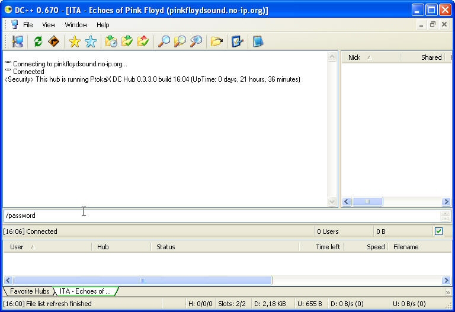Click Open file list folder icon
The width and height of the screenshot is (455, 312).
click(217, 41)
